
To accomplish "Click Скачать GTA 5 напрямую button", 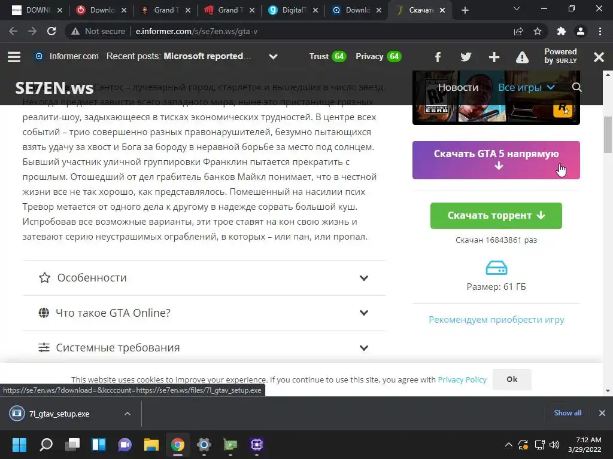I will (496, 160).
